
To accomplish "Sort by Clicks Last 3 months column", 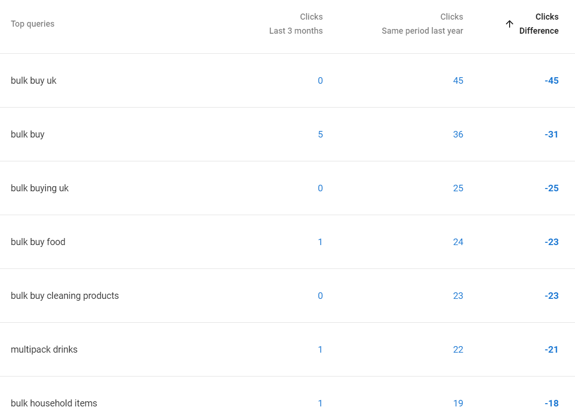I will [x=296, y=24].
